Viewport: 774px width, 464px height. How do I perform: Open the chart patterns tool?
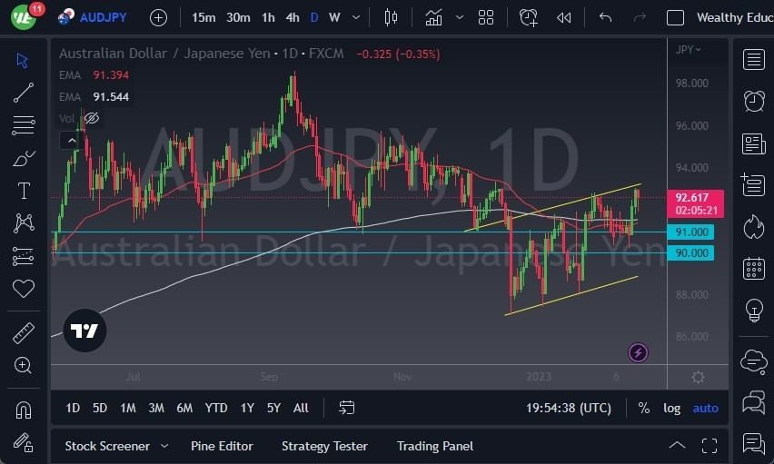(x=24, y=223)
